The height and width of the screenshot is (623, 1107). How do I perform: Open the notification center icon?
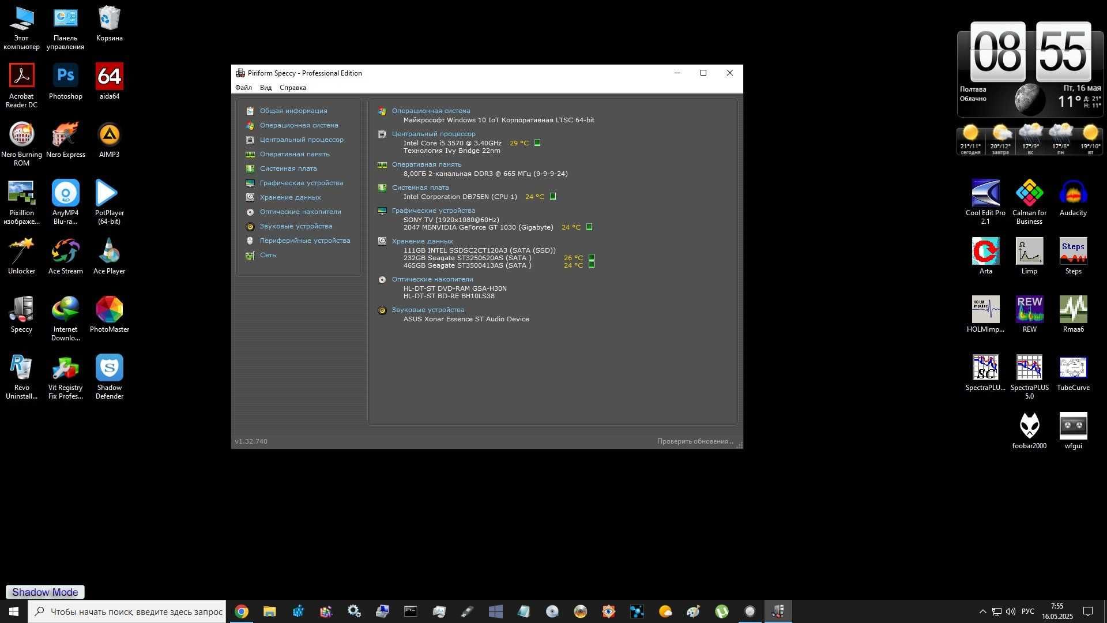tap(1088, 611)
